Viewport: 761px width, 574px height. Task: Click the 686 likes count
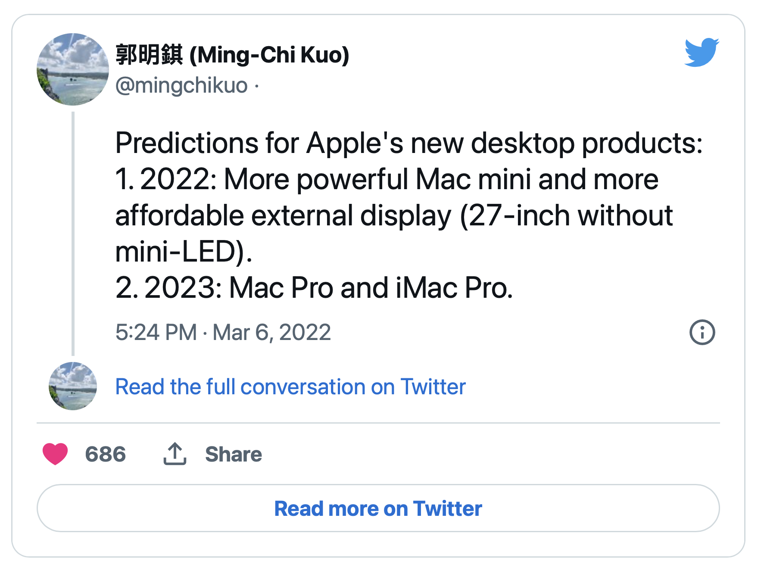pos(106,454)
